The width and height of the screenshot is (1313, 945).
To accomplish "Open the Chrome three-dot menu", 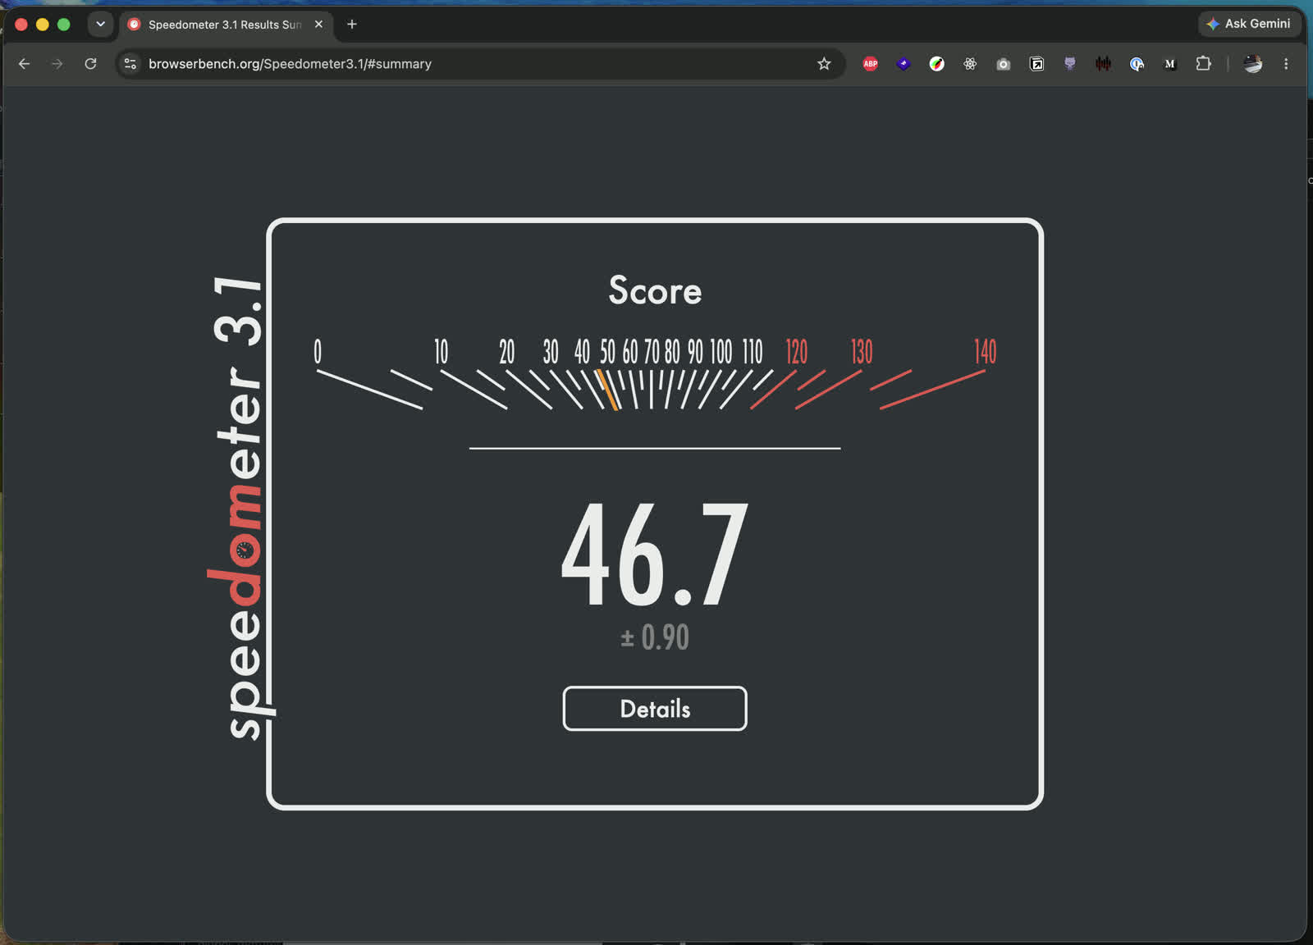I will click(1286, 64).
